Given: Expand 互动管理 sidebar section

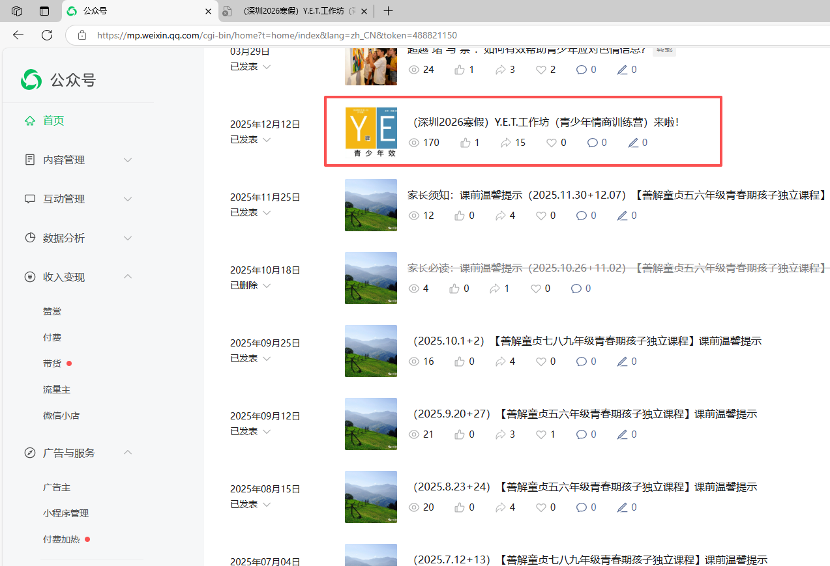Looking at the screenshot, I should point(128,199).
